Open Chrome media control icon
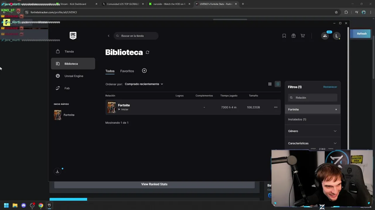 [x=357, y=12]
